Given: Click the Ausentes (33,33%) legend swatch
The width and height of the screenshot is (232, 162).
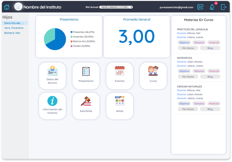Looking at the screenshot, I should point(71,37).
